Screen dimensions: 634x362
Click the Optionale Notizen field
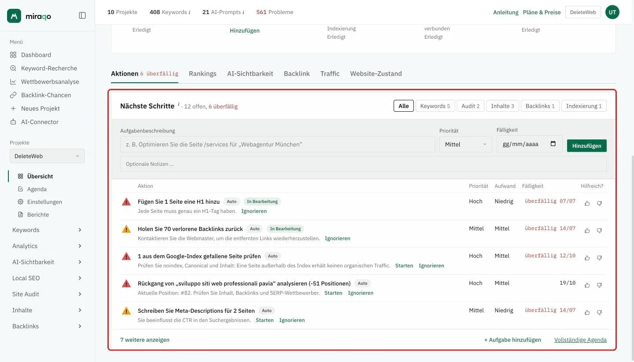coord(363,164)
